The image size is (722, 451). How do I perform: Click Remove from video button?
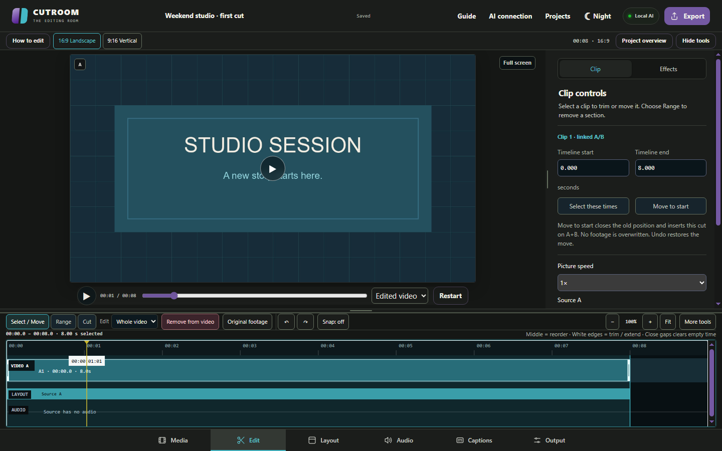pos(190,322)
